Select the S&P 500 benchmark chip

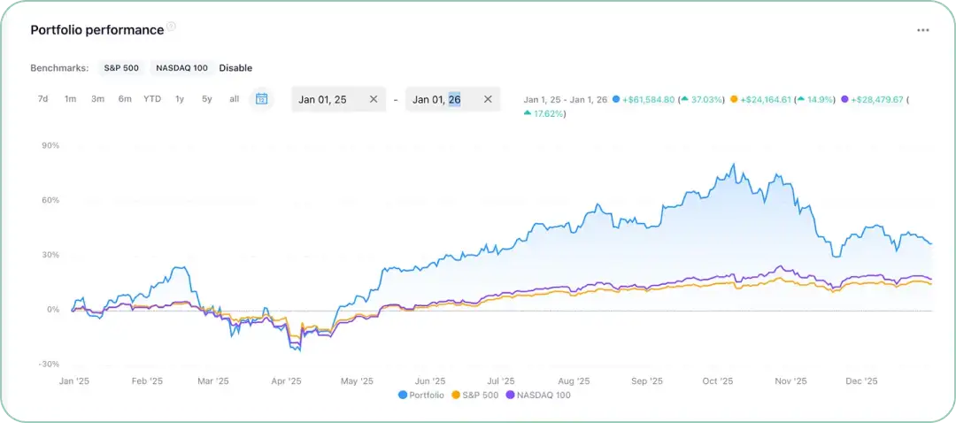point(120,68)
